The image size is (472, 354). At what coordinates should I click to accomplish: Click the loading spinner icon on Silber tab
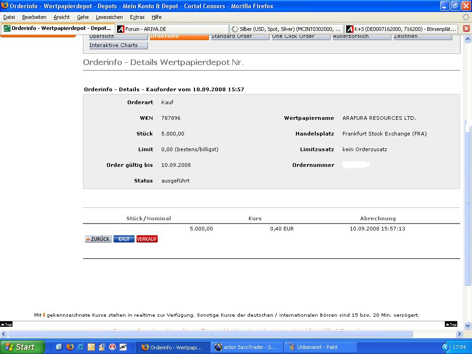[x=235, y=29]
